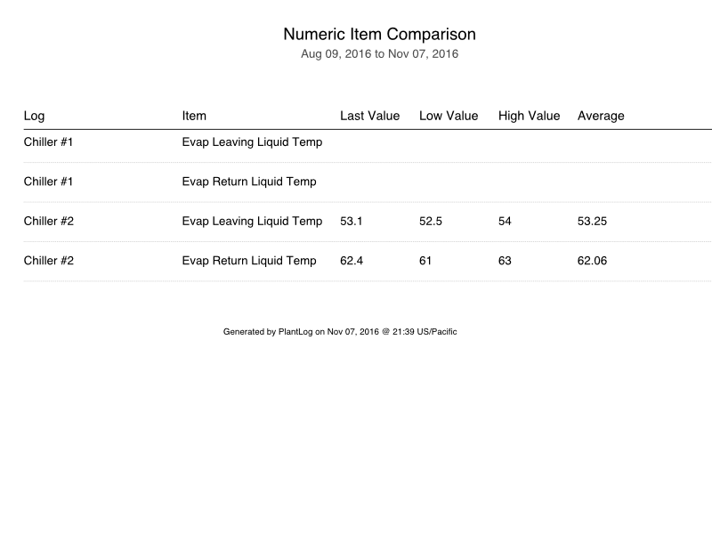Click low value '52.5'
712x534 pixels.
point(431,221)
